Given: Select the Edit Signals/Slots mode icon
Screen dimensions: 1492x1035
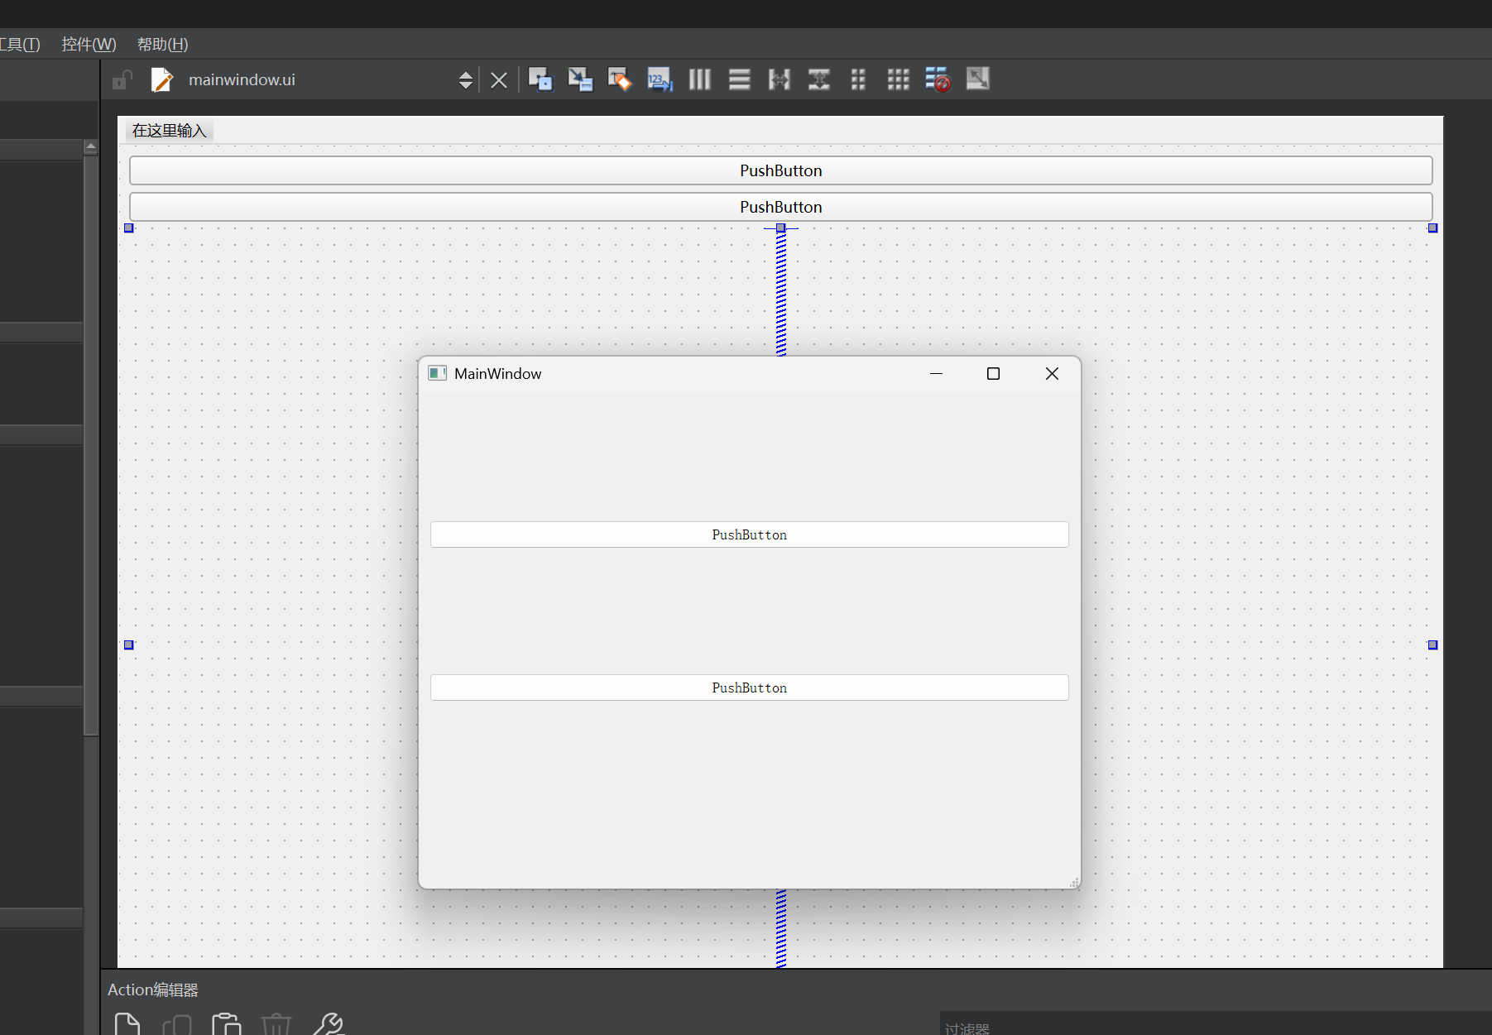Looking at the screenshot, I should (x=580, y=79).
